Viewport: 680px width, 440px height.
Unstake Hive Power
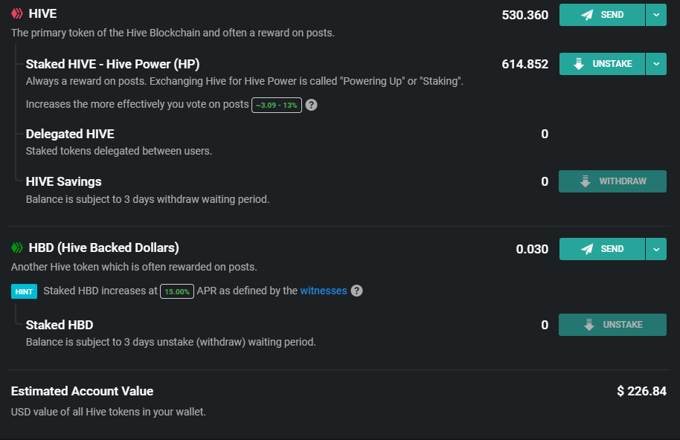[602, 64]
